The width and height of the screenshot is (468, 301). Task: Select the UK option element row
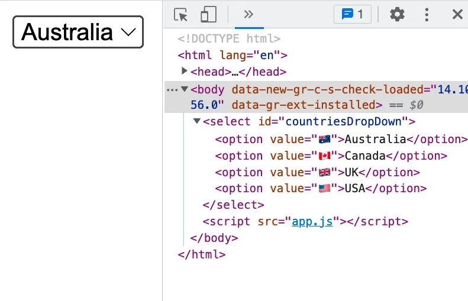pos(317,173)
